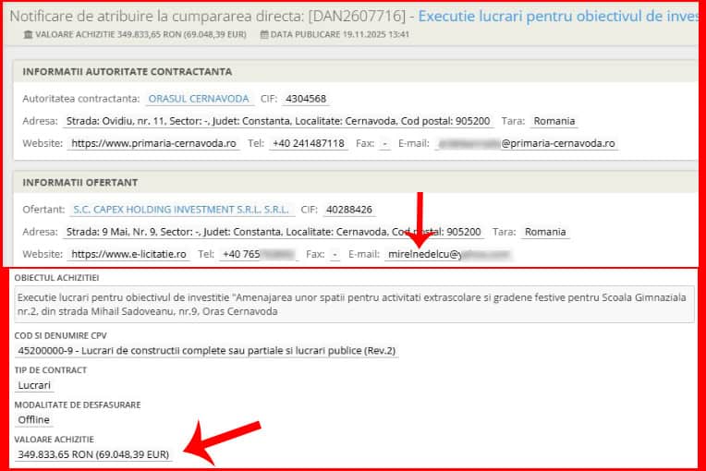Click website https://www.primaria-cernavoda.ro

tap(153, 143)
